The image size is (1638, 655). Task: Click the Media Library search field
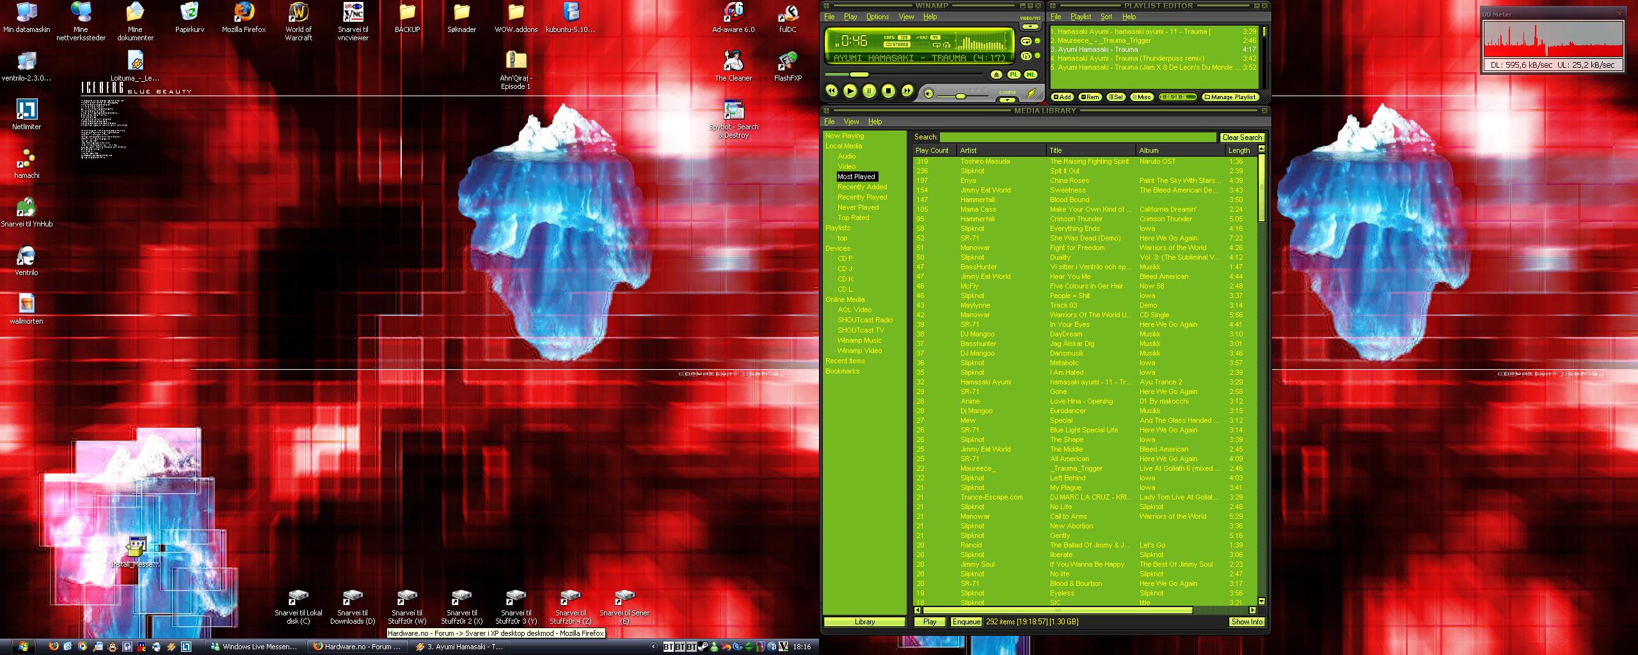tap(1078, 137)
